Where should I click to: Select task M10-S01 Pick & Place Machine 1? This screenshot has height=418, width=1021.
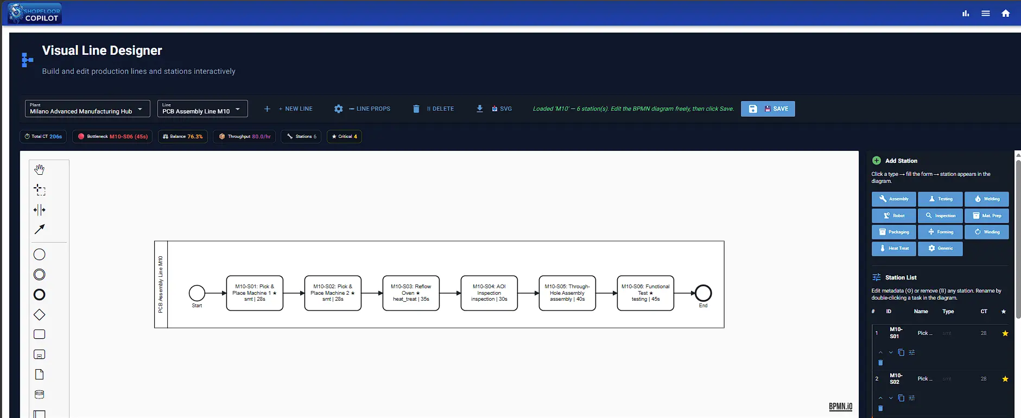click(x=255, y=293)
